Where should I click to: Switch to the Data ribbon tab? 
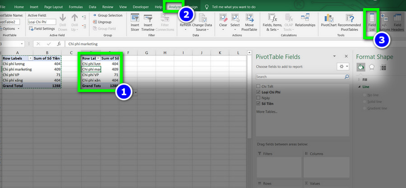92,7
